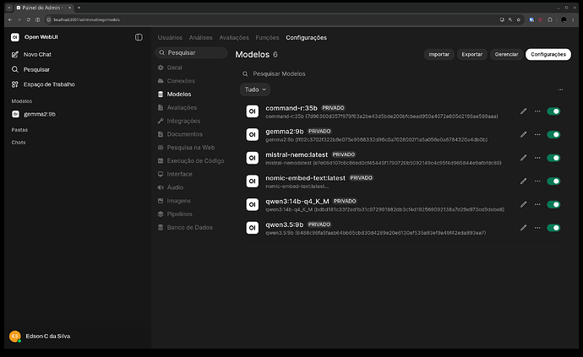Screen dimensions: 583x357
Task: Click the command-r:35b model avatar
Action: pos(253,111)
